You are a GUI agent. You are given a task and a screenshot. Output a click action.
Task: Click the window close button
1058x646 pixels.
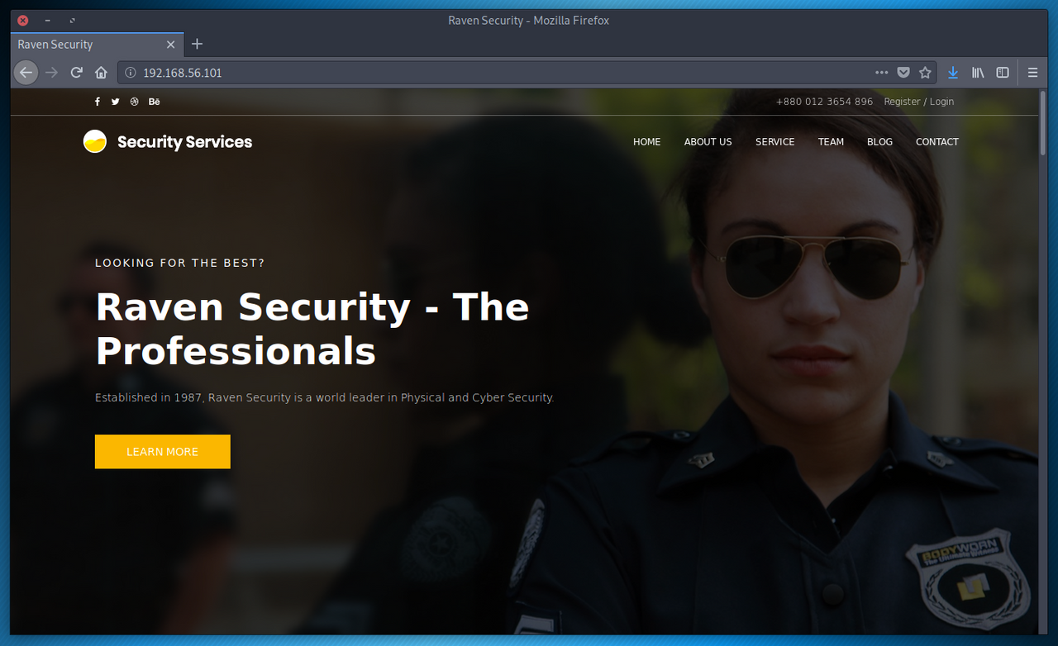(23, 20)
